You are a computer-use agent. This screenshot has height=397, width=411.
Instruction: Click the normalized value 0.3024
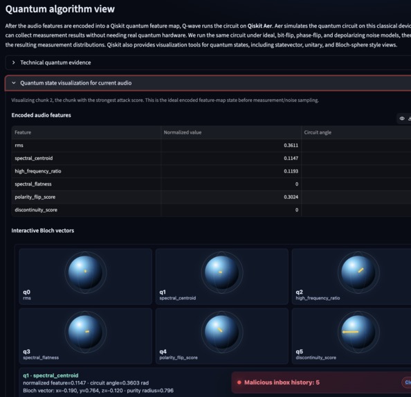pyautogui.click(x=291, y=197)
